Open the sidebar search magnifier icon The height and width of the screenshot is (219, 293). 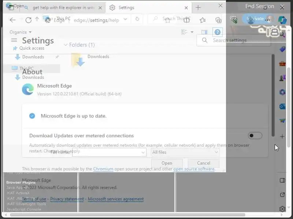point(282,34)
